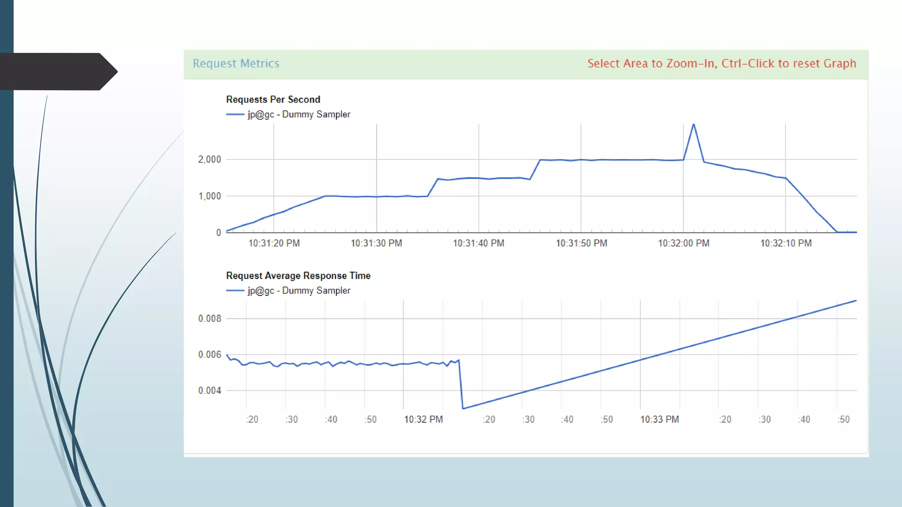
Task: Click the 10:31:30 PM axis label
Action: (376, 243)
